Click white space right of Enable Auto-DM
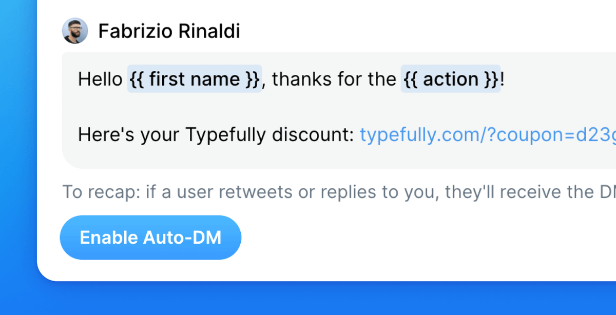The image size is (616, 315). (x=411, y=238)
